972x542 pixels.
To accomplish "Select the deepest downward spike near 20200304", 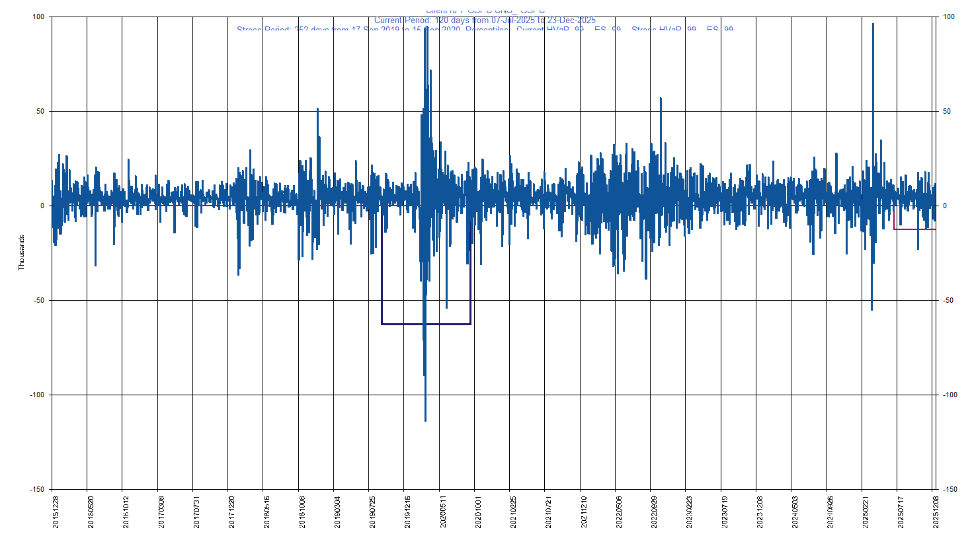I will click(426, 397).
